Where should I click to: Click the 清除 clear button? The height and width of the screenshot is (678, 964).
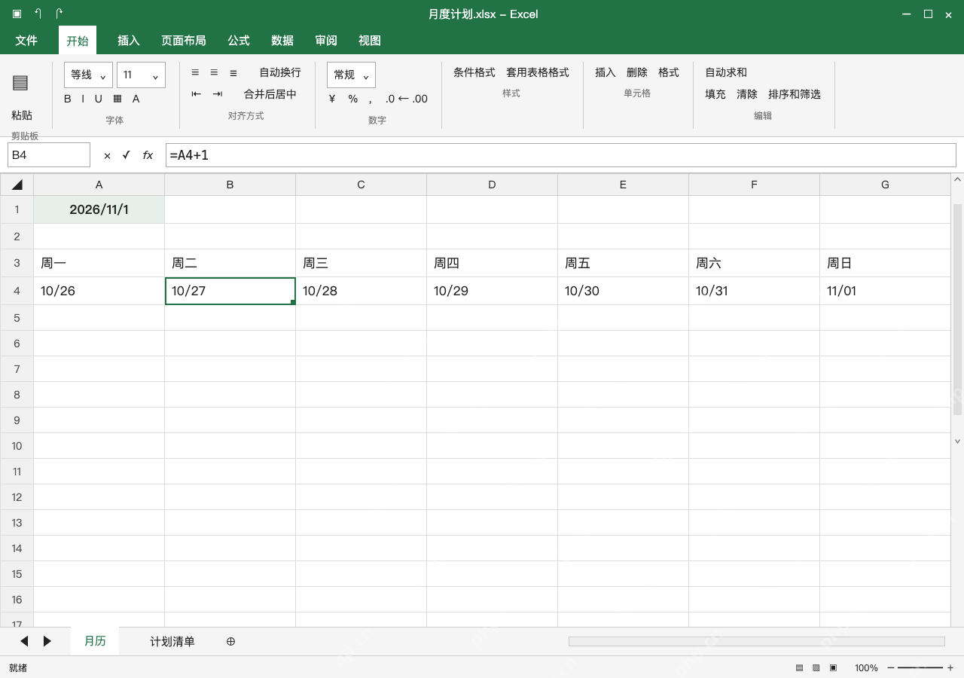tap(747, 94)
